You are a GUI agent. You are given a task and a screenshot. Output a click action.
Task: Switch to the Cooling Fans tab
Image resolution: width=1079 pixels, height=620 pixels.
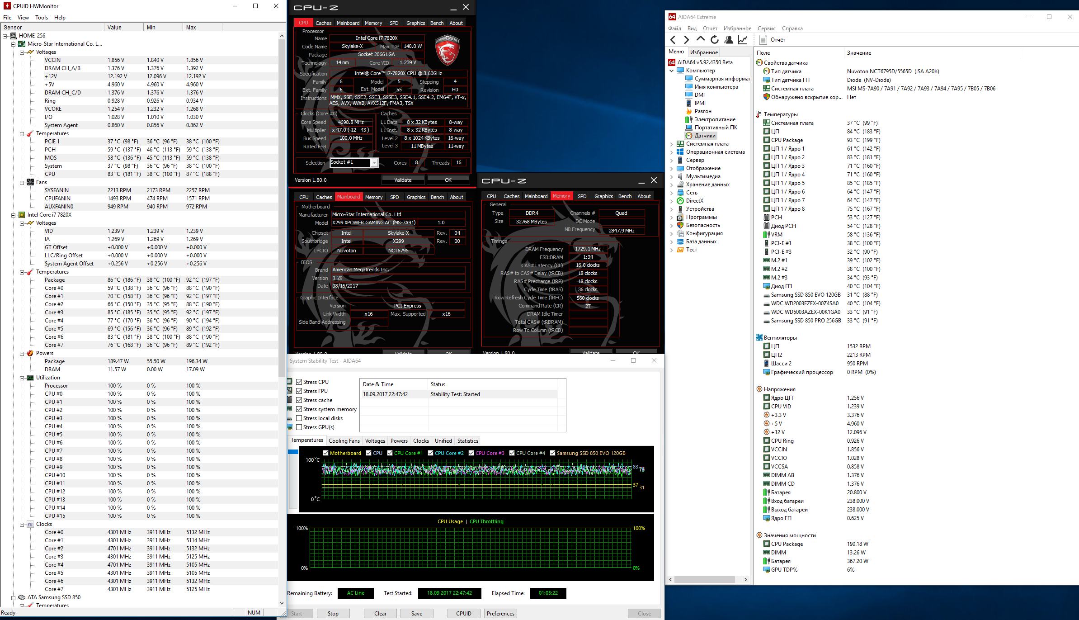(x=344, y=441)
